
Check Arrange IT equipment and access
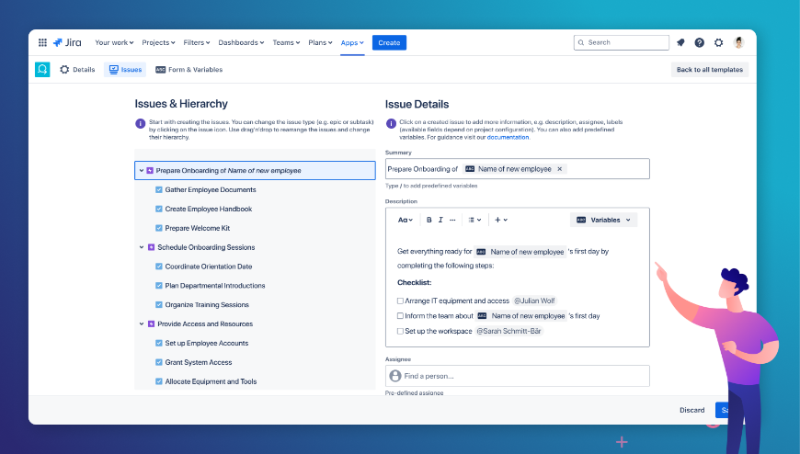tap(400, 301)
